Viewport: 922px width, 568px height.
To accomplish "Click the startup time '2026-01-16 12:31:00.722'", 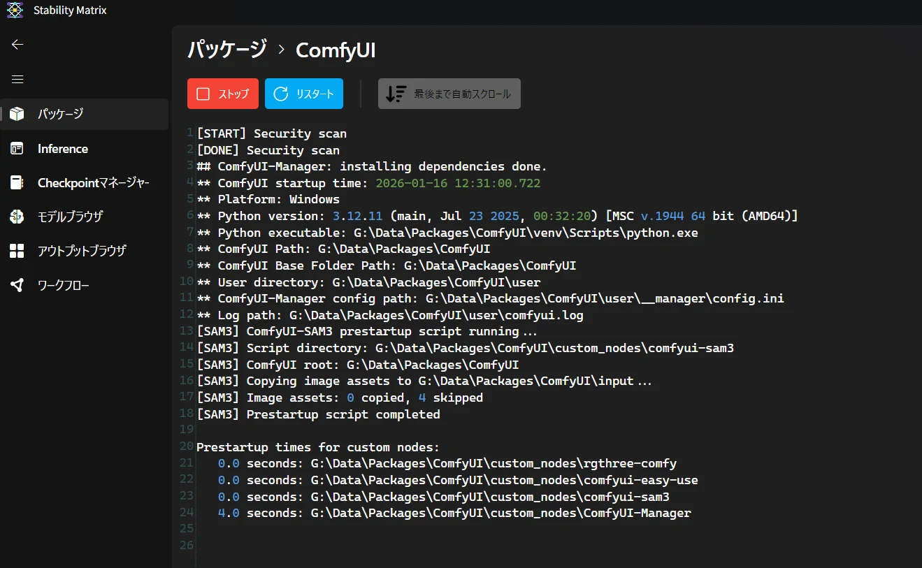I will pos(458,183).
